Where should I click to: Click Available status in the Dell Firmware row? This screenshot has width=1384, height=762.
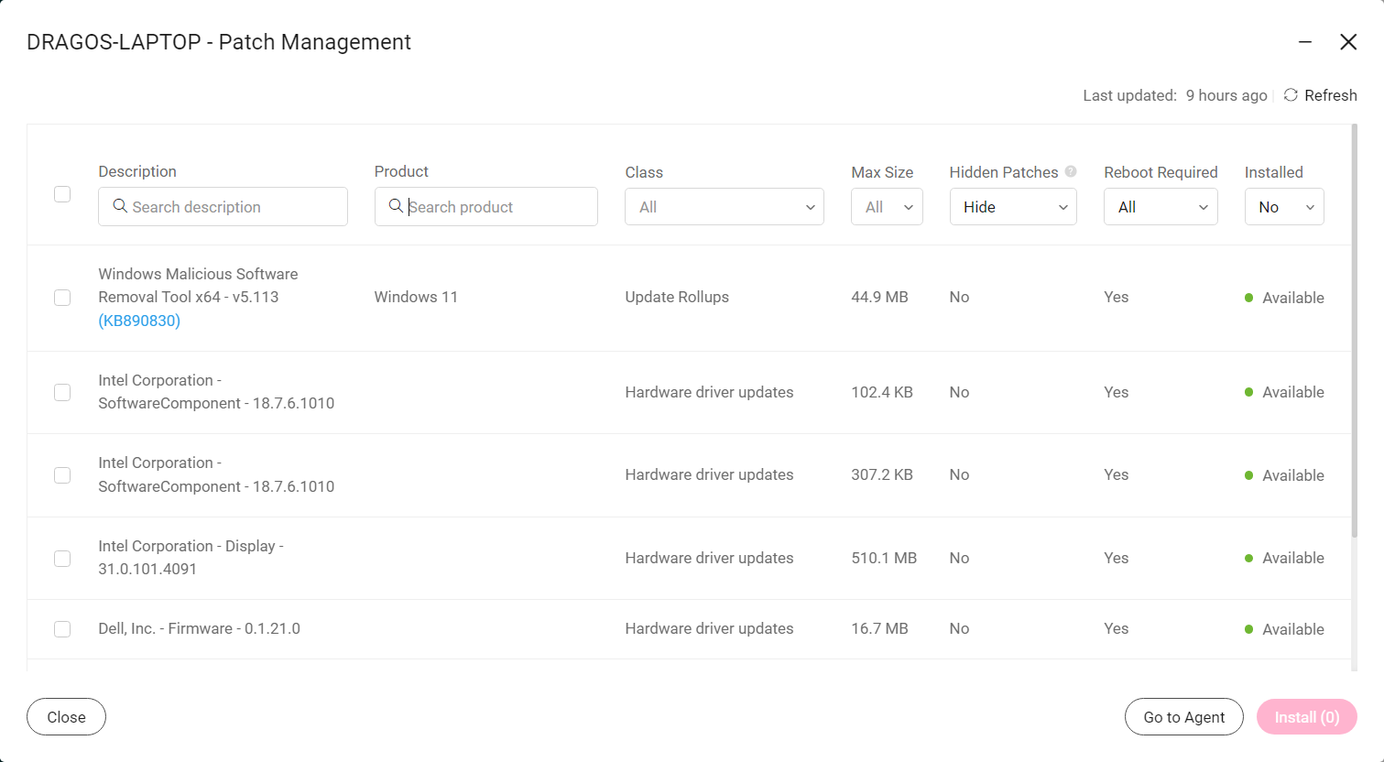1284,629
